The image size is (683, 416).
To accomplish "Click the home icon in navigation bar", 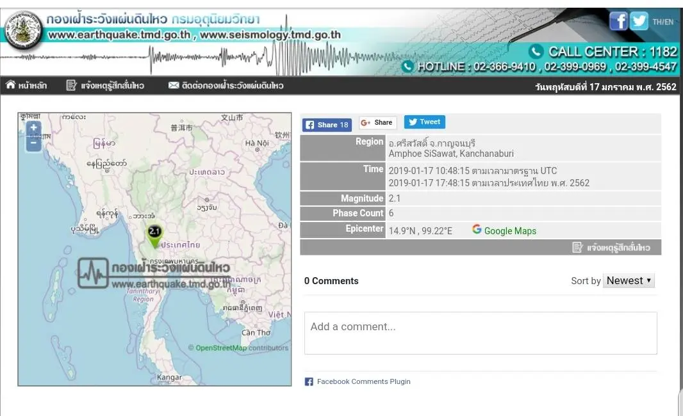I will (x=10, y=85).
